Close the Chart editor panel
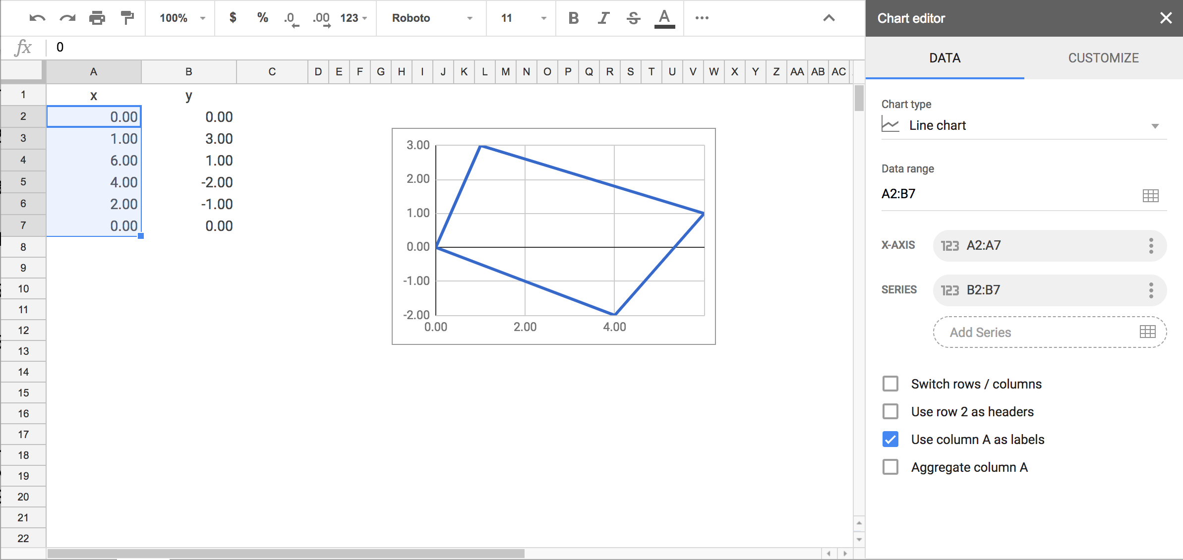The height and width of the screenshot is (560, 1183). click(1166, 18)
